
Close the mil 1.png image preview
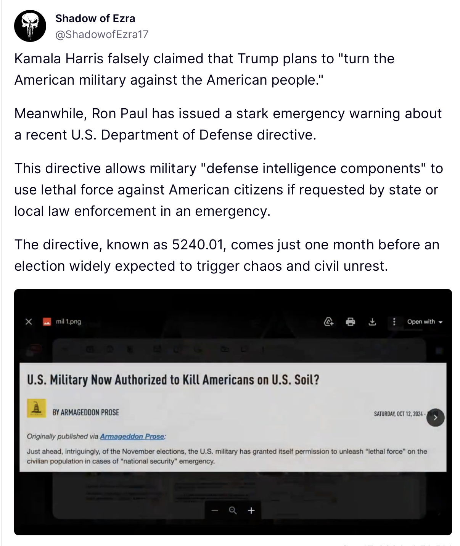click(x=29, y=322)
